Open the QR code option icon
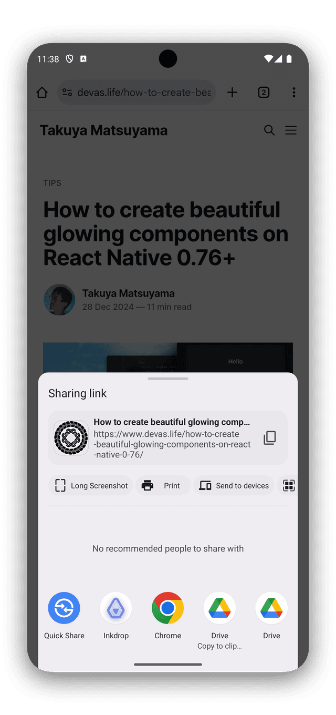The width and height of the screenshot is (336, 715). (289, 486)
